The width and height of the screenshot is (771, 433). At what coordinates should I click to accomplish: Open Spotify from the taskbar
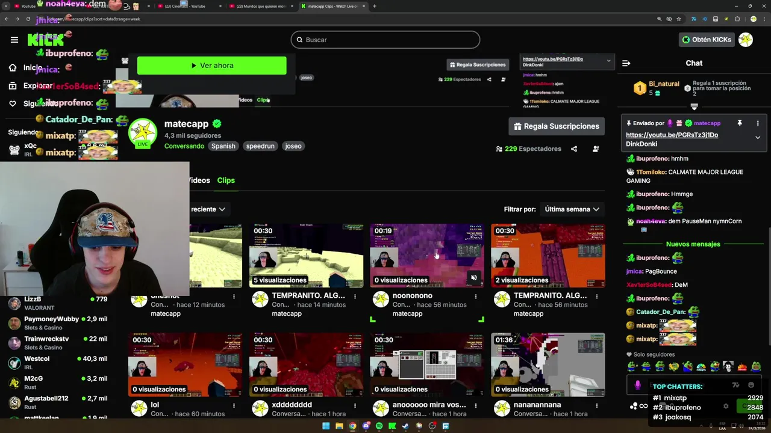(379, 426)
